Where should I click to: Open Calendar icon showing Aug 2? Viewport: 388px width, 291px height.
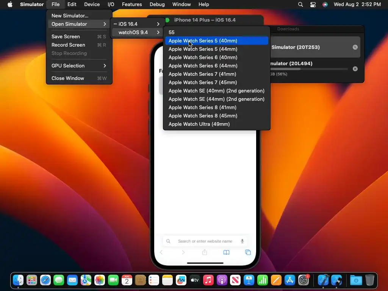(127, 280)
